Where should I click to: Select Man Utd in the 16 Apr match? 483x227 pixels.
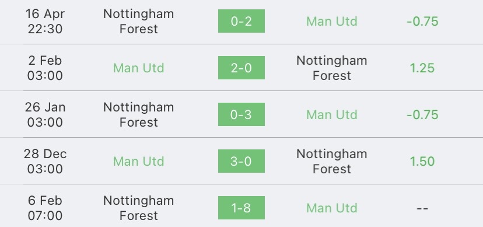coord(332,21)
